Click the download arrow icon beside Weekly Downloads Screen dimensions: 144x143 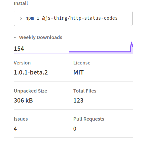[15, 37]
